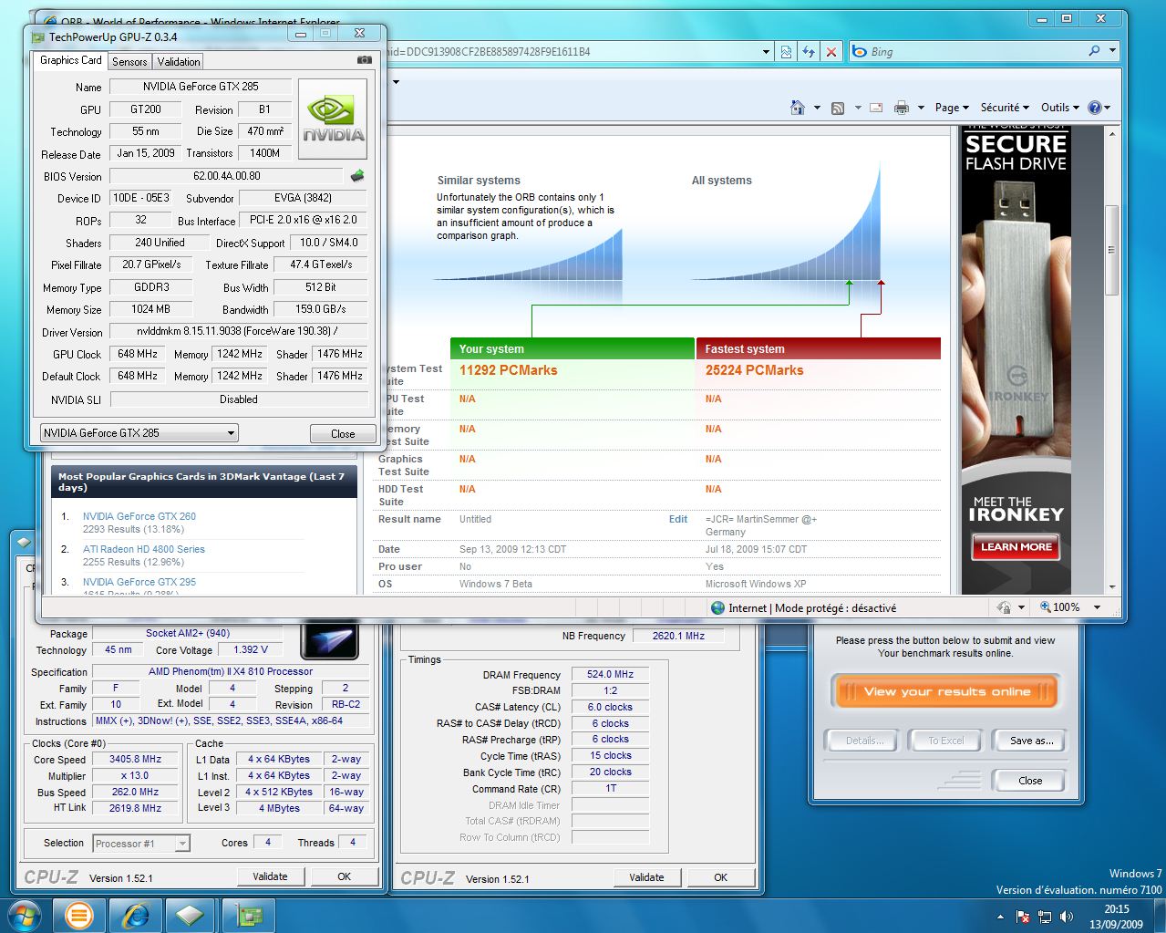Click the NVIDIA logo in GPU-Z
Screen dimensions: 1166x933
[x=333, y=119]
